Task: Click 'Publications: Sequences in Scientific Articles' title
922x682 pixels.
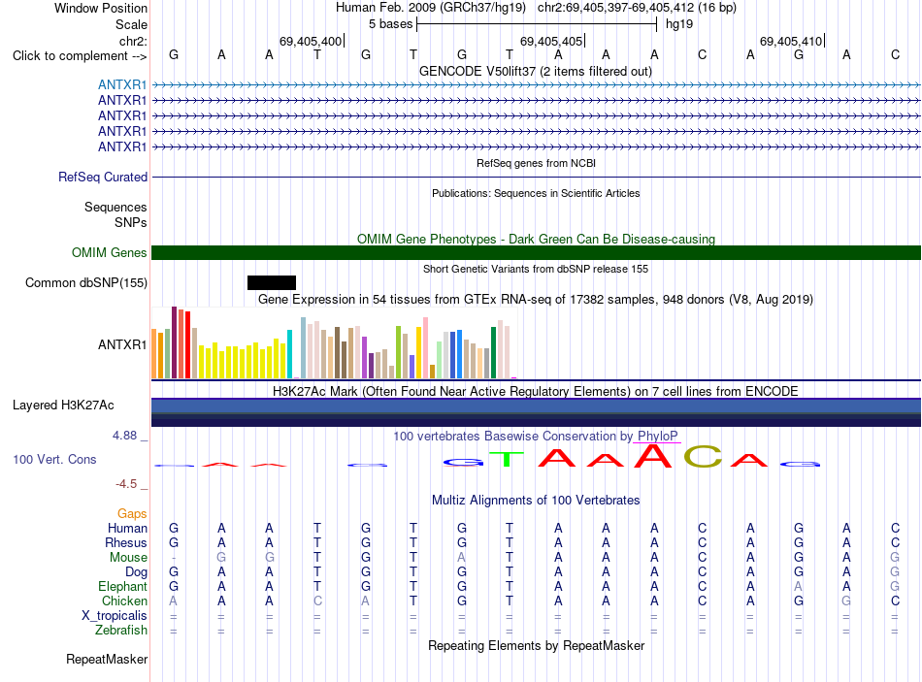Action: 536,193
